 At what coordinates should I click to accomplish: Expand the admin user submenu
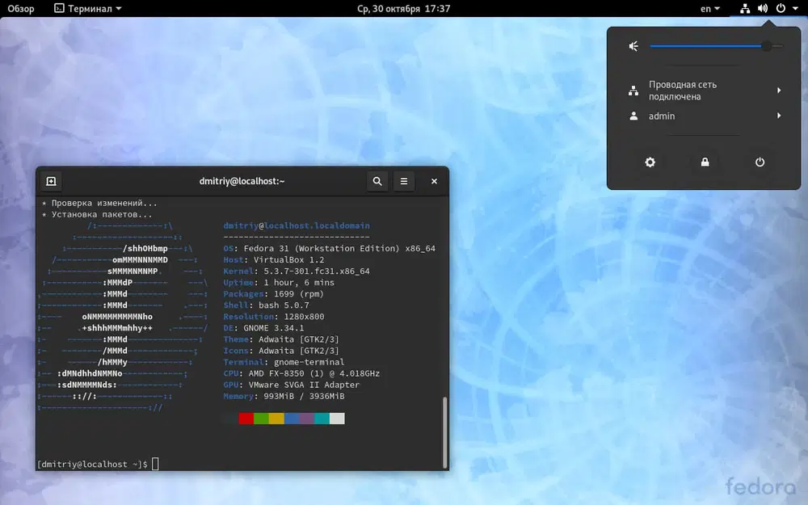[778, 116]
